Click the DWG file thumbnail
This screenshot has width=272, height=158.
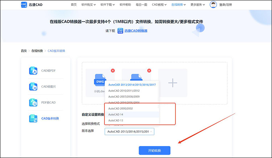click(100, 80)
